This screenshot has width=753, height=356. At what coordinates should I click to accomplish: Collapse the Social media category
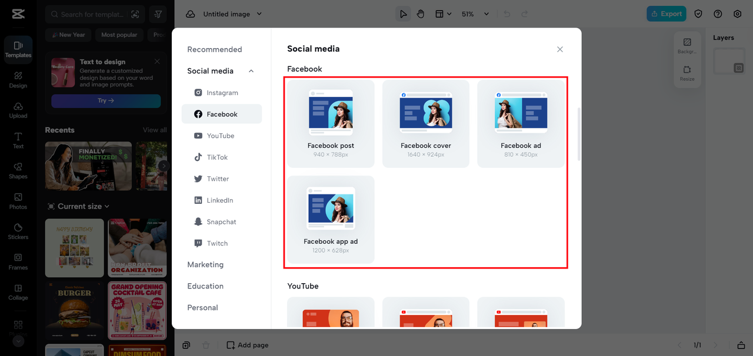coord(251,71)
